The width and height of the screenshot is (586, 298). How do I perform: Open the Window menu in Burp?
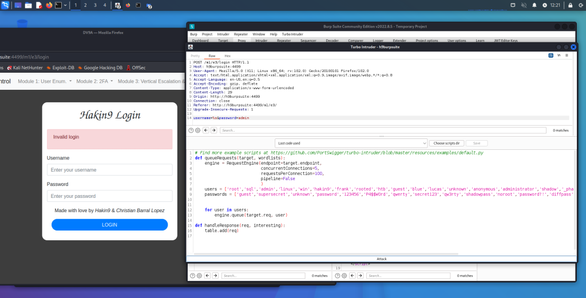(259, 34)
